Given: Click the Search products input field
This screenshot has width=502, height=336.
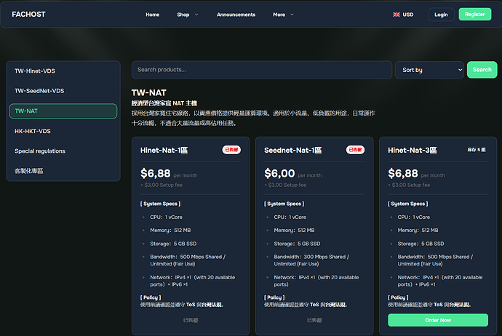Looking at the screenshot, I should pos(262,70).
